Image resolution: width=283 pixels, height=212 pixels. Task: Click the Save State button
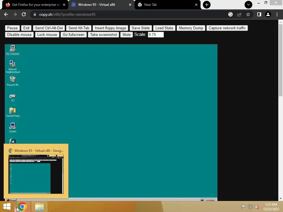click(x=141, y=28)
